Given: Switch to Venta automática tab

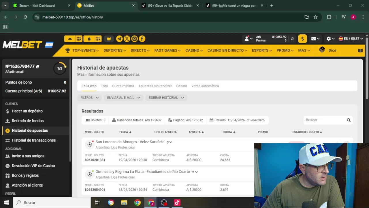Looking at the screenshot, I should coord(205,86).
